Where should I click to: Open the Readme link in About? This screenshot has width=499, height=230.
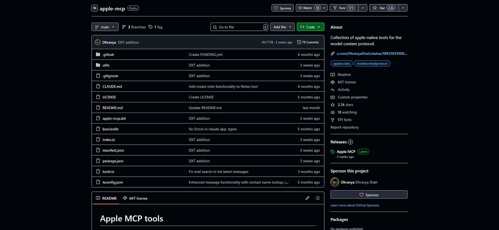click(x=344, y=75)
